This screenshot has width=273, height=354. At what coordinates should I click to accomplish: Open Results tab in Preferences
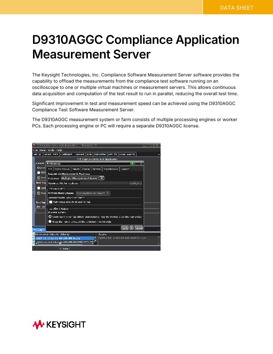pos(76,169)
